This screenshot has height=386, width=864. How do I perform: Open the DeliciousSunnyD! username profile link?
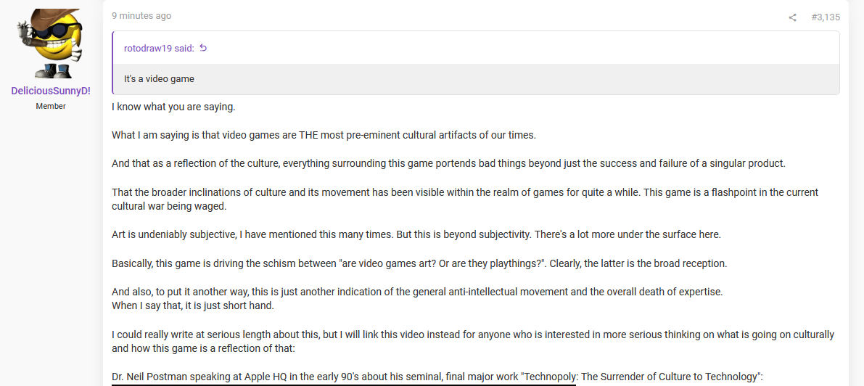click(x=51, y=91)
